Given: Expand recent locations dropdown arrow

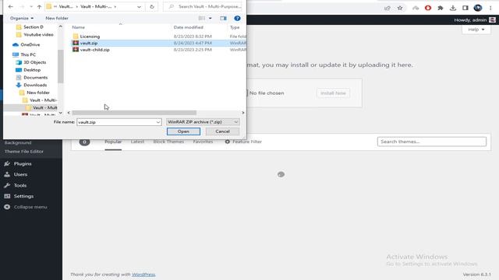Looking at the screenshot, I should (31, 7).
